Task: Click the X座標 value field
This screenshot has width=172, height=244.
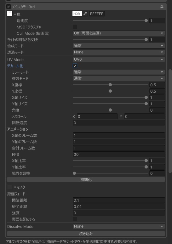Action: (x=157, y=85)
